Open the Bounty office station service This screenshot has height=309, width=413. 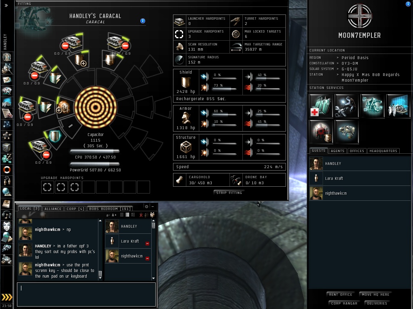(x=321, y=132)
